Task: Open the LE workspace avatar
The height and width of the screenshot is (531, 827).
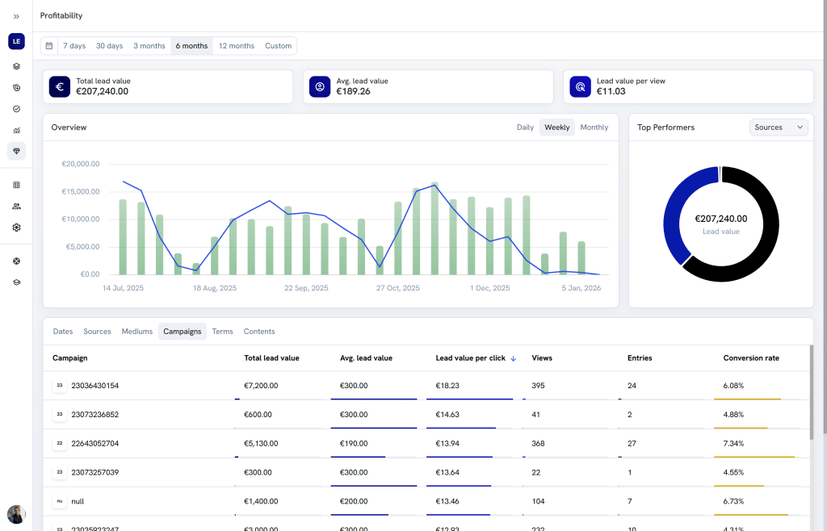Action: (x=16, y=41)
